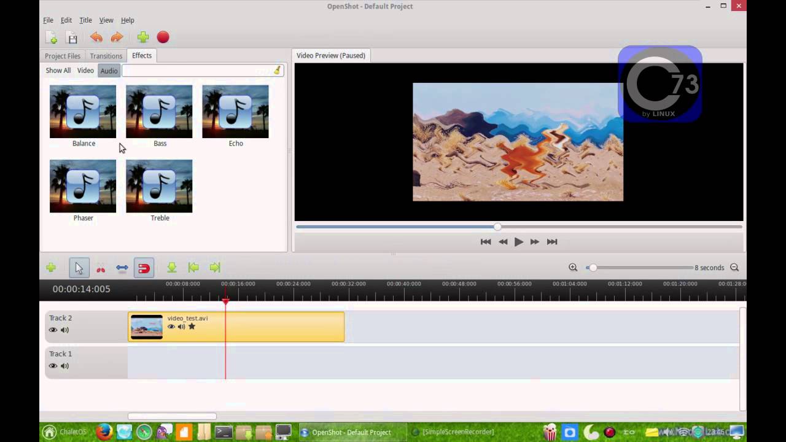Jump to the next marker
The height and width of the screenshot is (442, 786).
coord(215,268)
